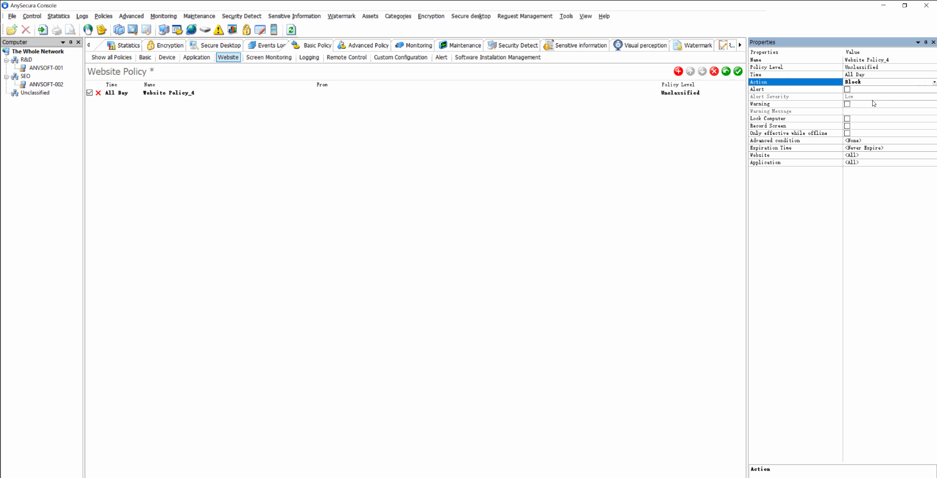Open the Block action dropdown
Viewport: 937px width, 478px height.
coord(934,82)
